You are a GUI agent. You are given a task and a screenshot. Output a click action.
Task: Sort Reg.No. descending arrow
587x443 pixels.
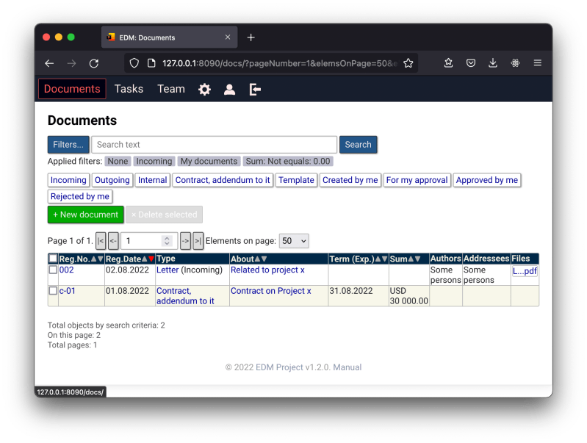click(100, 259)
